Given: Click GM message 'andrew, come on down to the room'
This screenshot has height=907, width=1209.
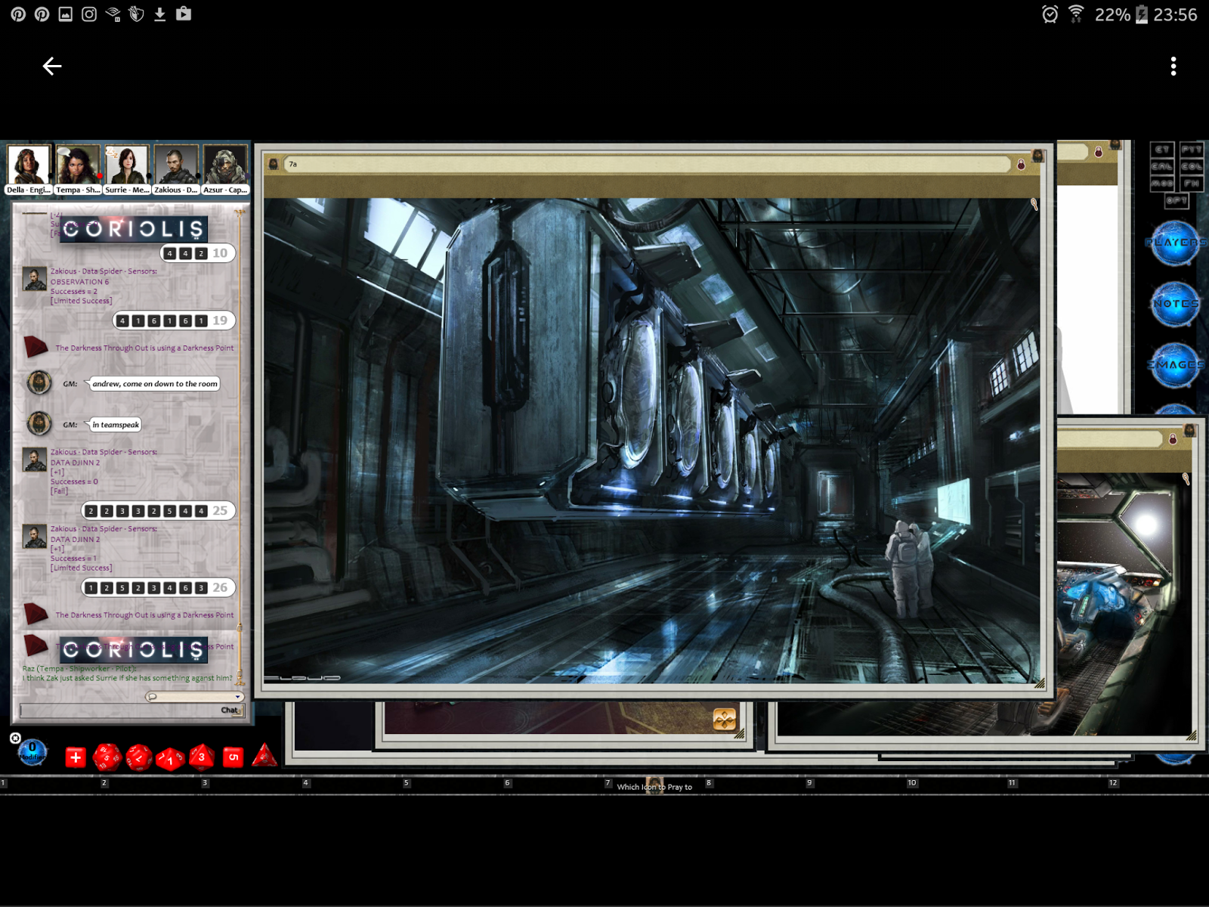Looking at the screenshot, I should pyautogui.click(x=155, y=384).
